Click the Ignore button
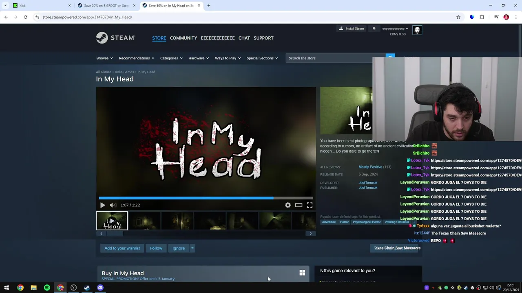The image size is (522, 293). 179,248
